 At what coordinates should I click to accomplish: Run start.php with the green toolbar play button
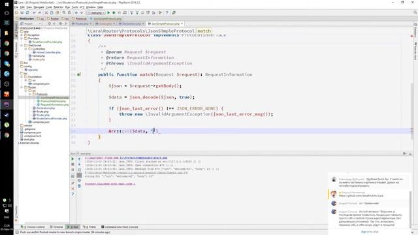pyautogui.click(x=108, y=13)
